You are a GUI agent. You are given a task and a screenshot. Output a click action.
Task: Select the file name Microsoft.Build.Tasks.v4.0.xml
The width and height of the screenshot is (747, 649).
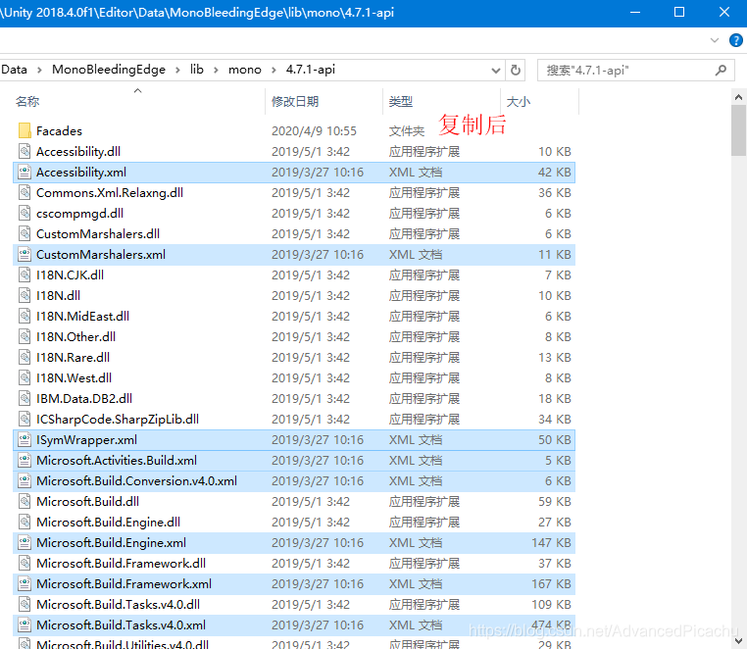pos(121,624)
